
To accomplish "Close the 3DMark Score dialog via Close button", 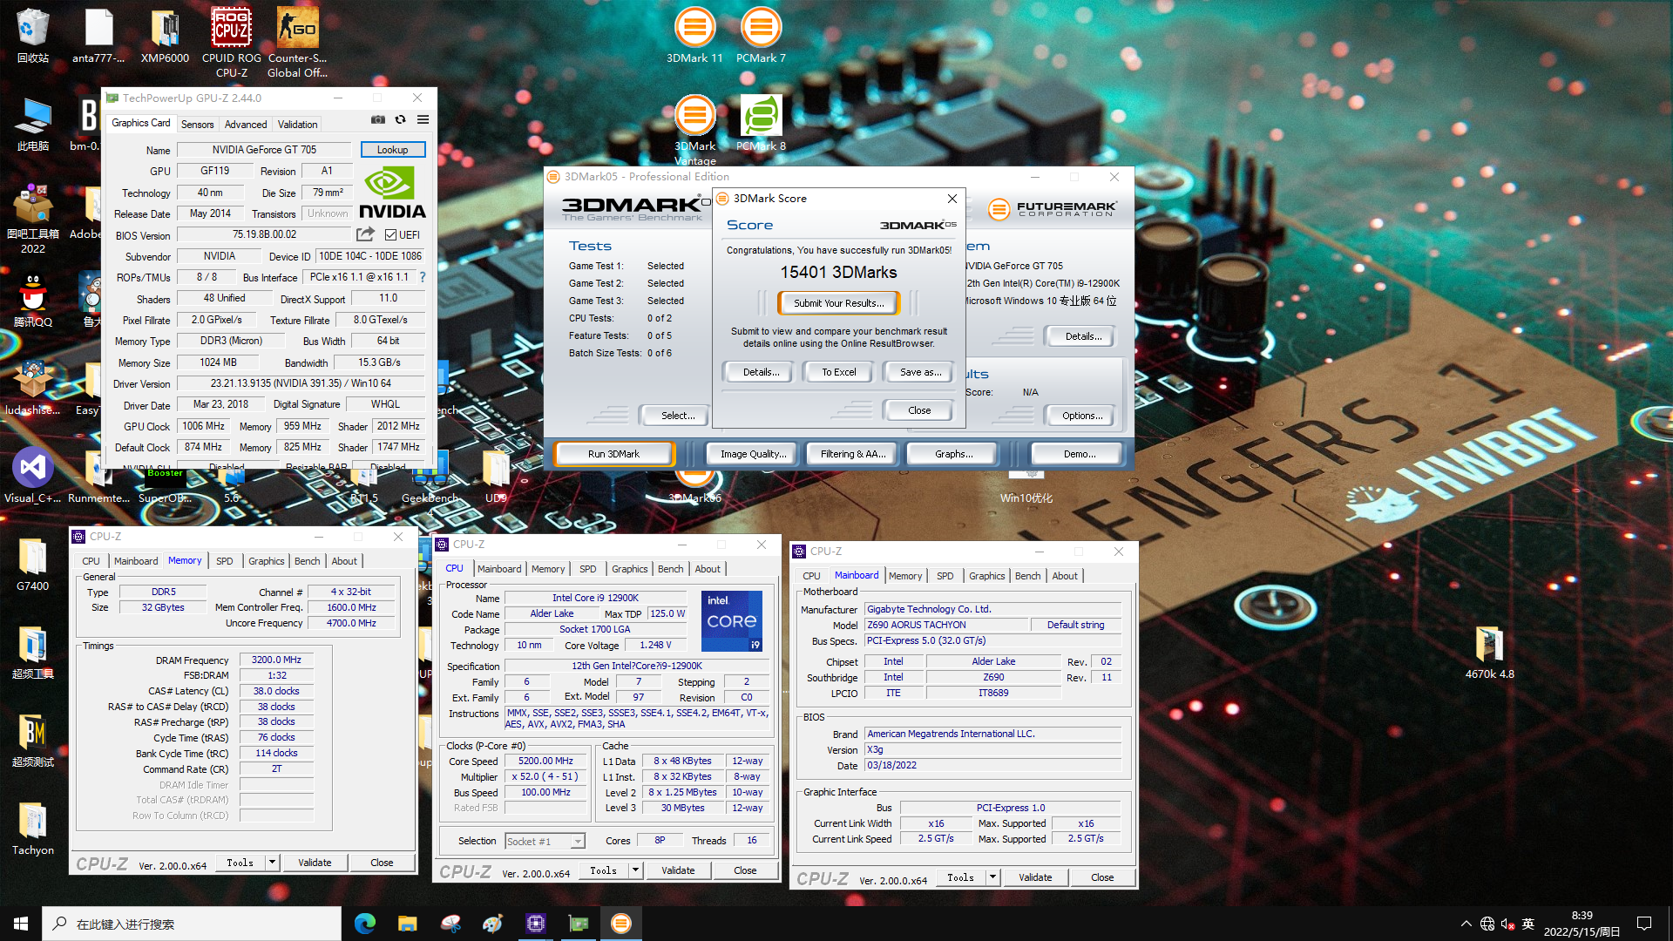I will point(919,410).
